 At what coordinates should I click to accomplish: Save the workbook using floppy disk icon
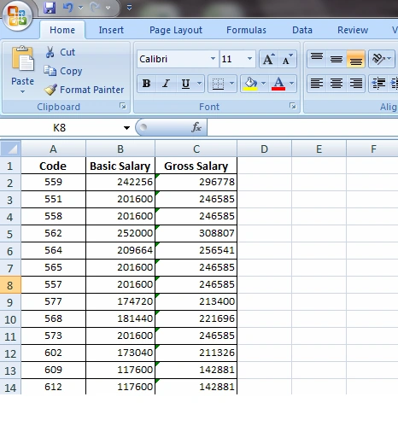pyautogui.click(x=50, y=8)
